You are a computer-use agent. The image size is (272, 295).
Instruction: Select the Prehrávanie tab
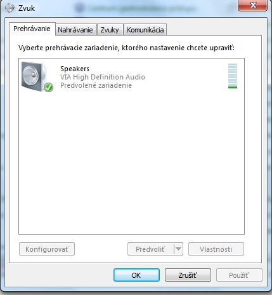pyautogui.click(x=32, y=29)
